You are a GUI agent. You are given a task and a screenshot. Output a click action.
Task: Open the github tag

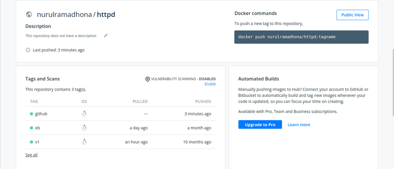pyautogui.click(x=41, y=114)
